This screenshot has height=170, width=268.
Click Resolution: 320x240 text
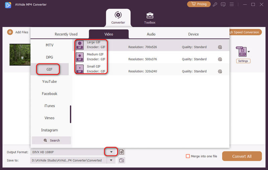143,71
